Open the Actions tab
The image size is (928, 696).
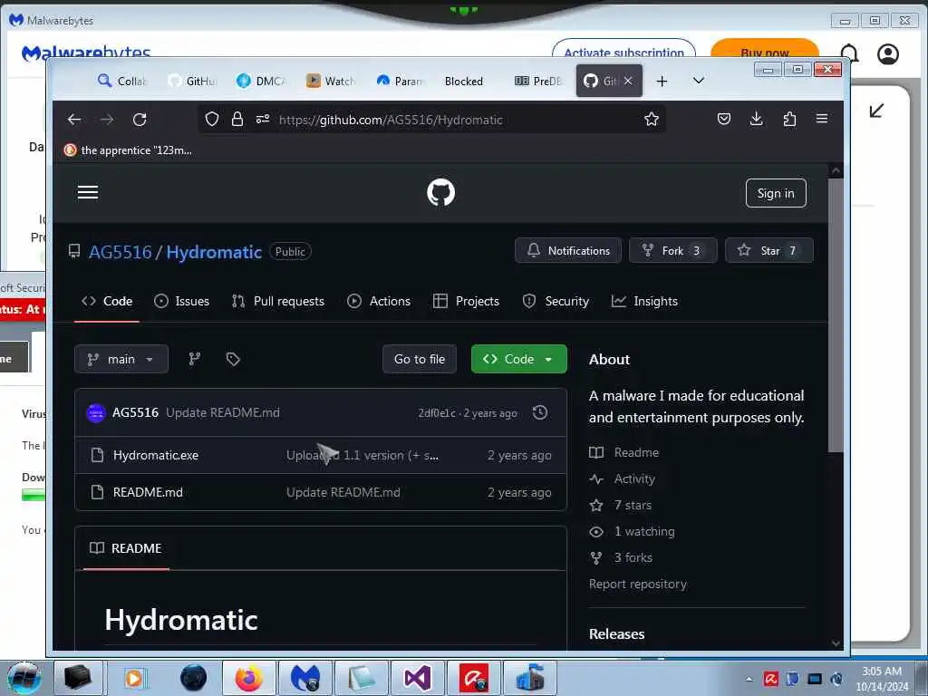(x=378, y=301)
